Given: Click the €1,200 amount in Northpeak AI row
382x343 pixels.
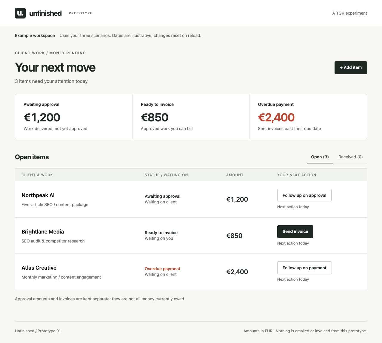Looking at the screenshot, I should (237, 200).
